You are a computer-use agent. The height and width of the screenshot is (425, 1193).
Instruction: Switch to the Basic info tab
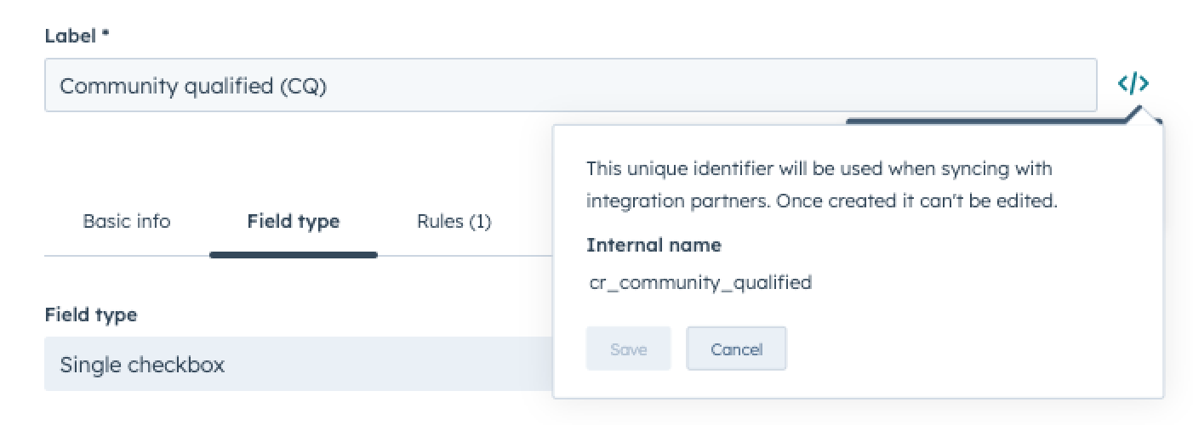(127, 222)
